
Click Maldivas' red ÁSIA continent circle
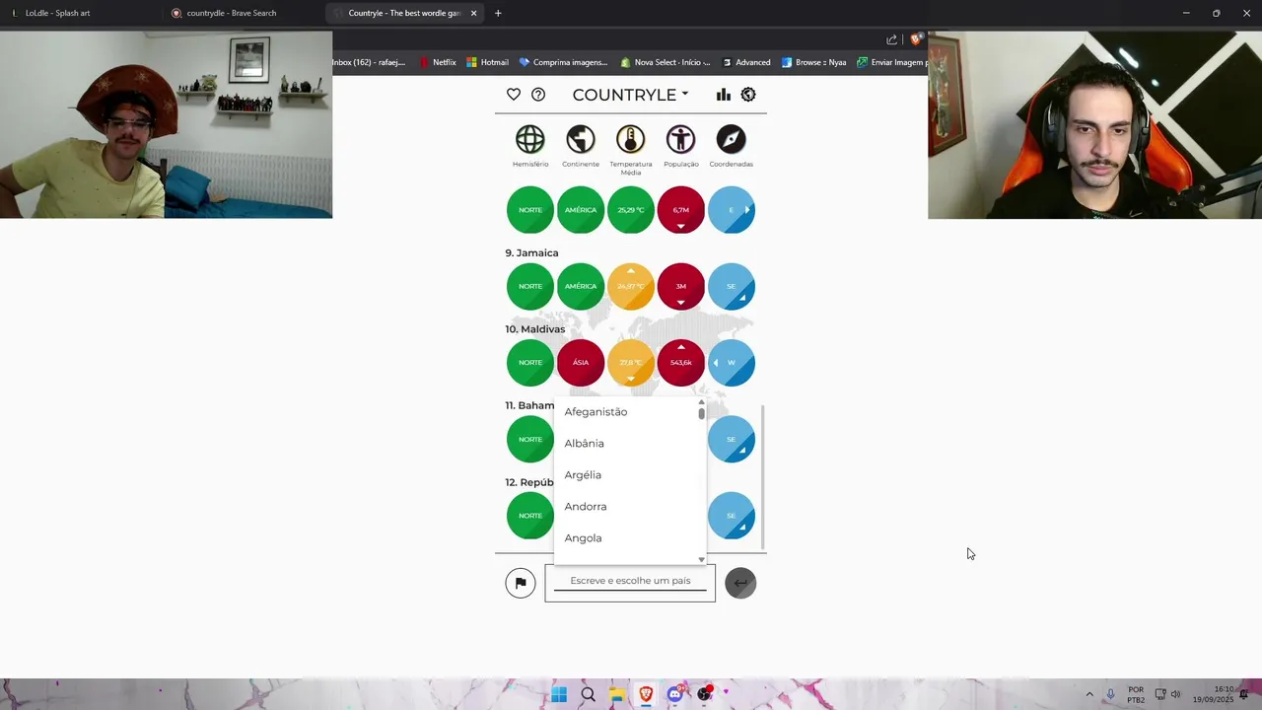[581, 363]
